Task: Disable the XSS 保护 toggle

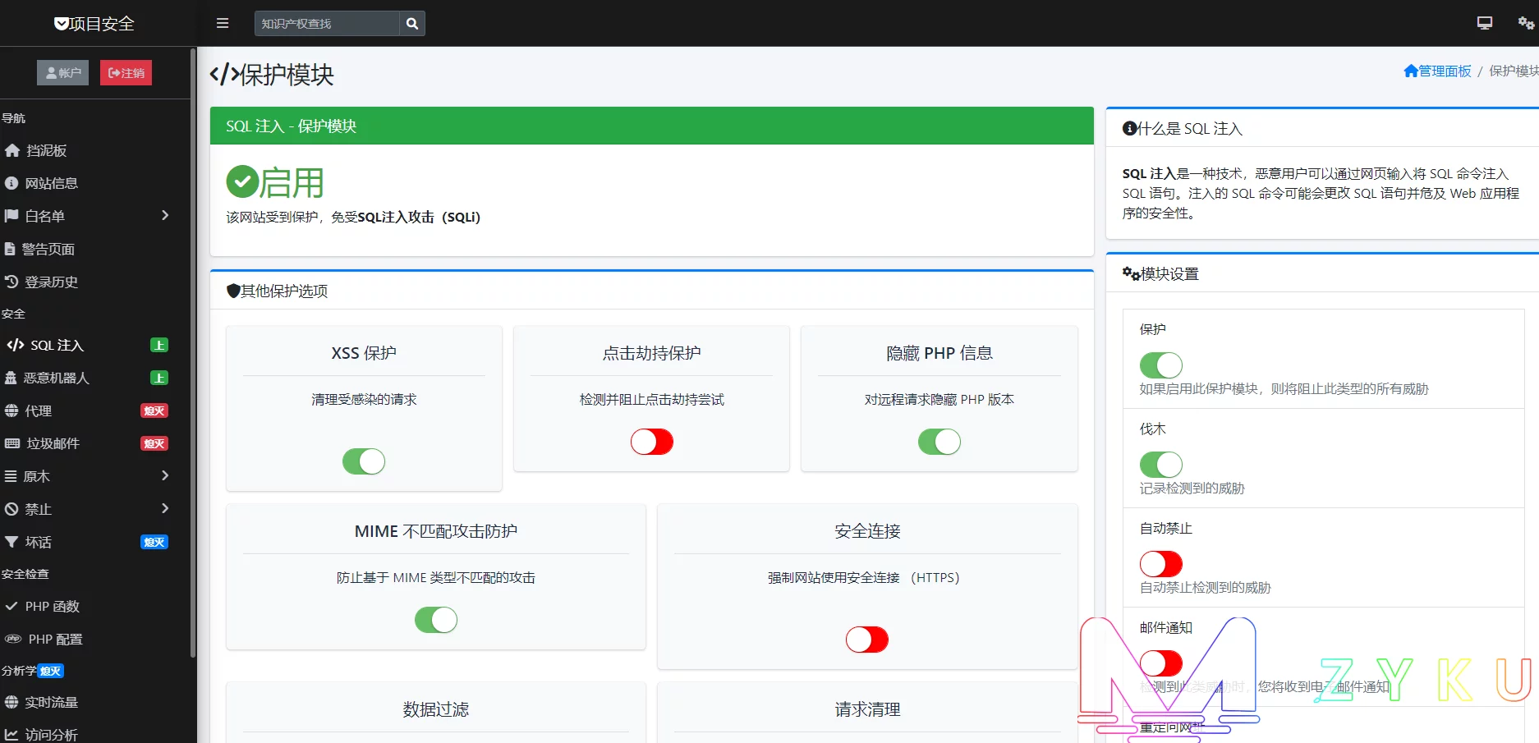Action: pos(364,461)
